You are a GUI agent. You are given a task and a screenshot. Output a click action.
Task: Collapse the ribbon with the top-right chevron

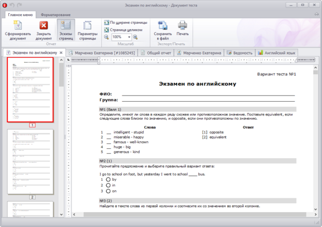coord(316,14)
